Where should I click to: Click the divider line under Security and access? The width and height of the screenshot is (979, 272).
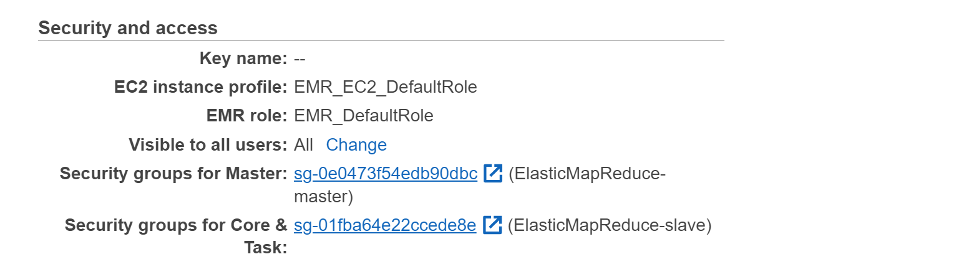(x=381, y=41)
